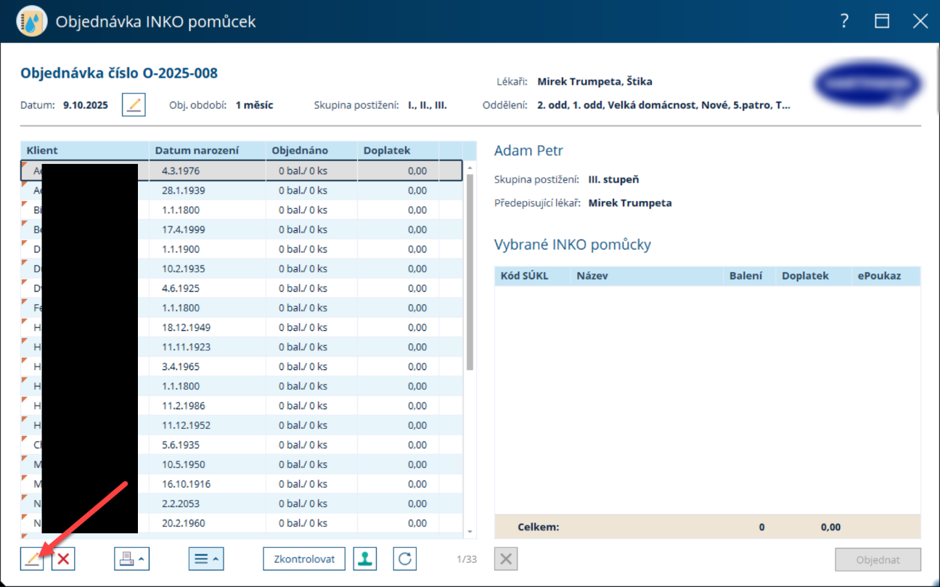This screenshot has width=940, height=587.
Task: Click the blurred blue logo in header
Action: pyautogui.click(x=867, y=83)
